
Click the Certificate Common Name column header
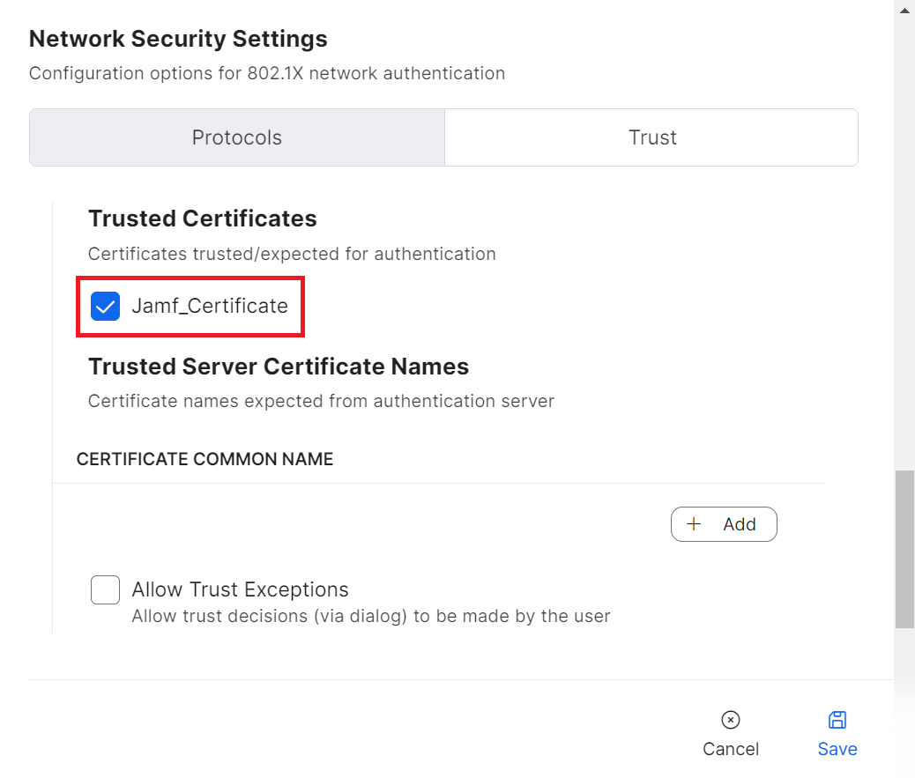205,459
